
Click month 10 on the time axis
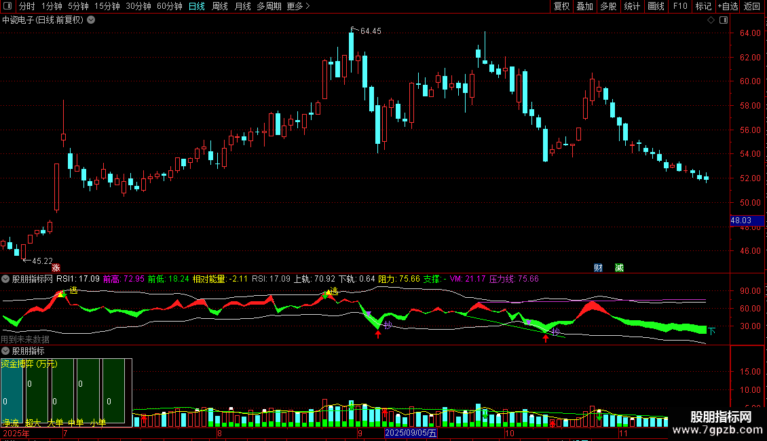coord(510,434)
